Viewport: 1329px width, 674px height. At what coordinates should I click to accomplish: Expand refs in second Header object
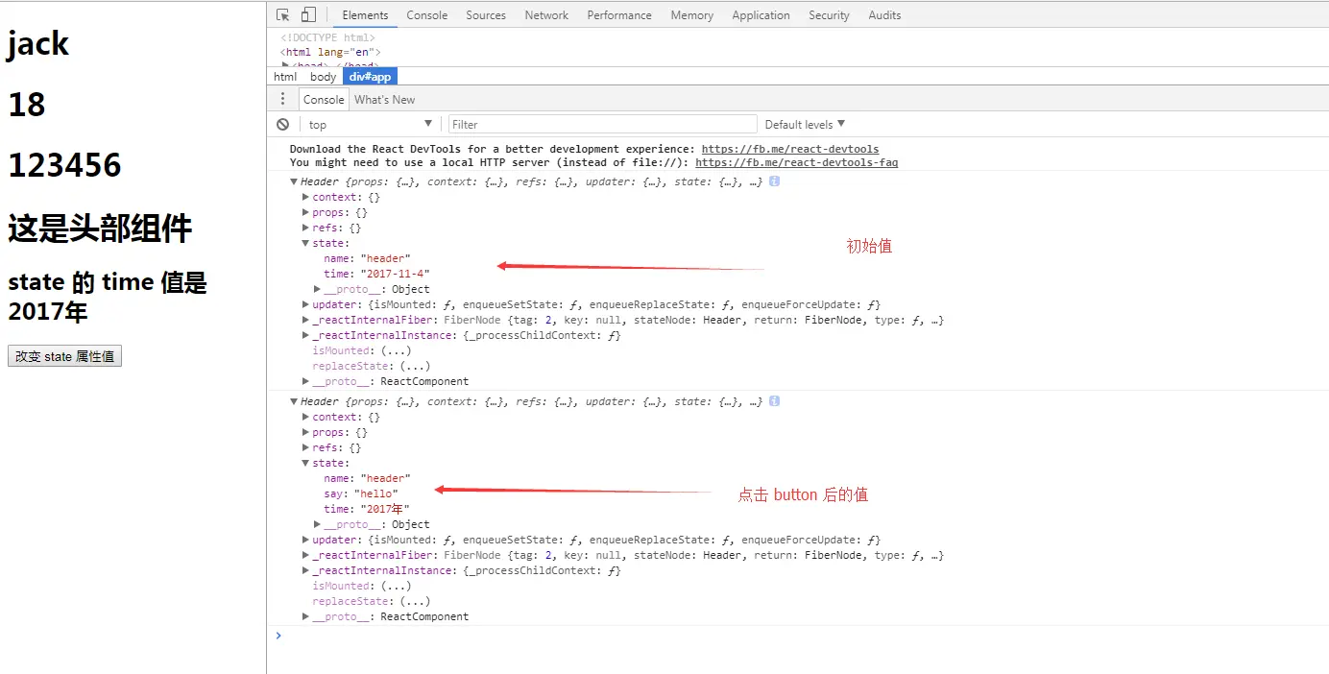click(305, 447)
